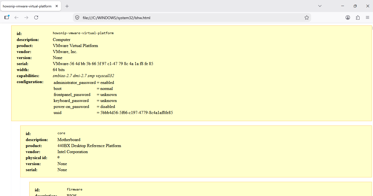
Task: Click the power-on_password configuration row
Action: click(84, 107)
